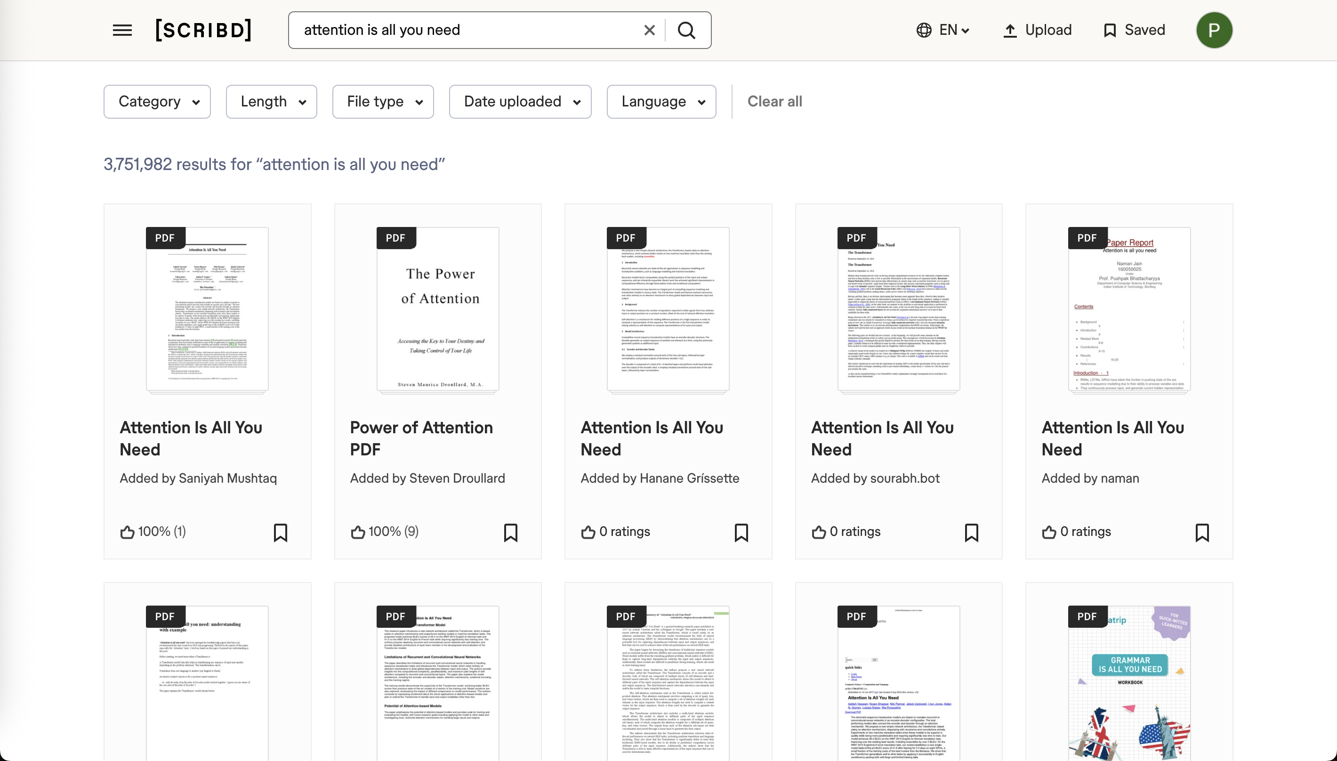Click the Scribd logo
The width and height of the screenshot is (1337, 761).
(x=204, y=30)
